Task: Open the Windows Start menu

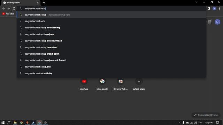Action: click(3, 123)
